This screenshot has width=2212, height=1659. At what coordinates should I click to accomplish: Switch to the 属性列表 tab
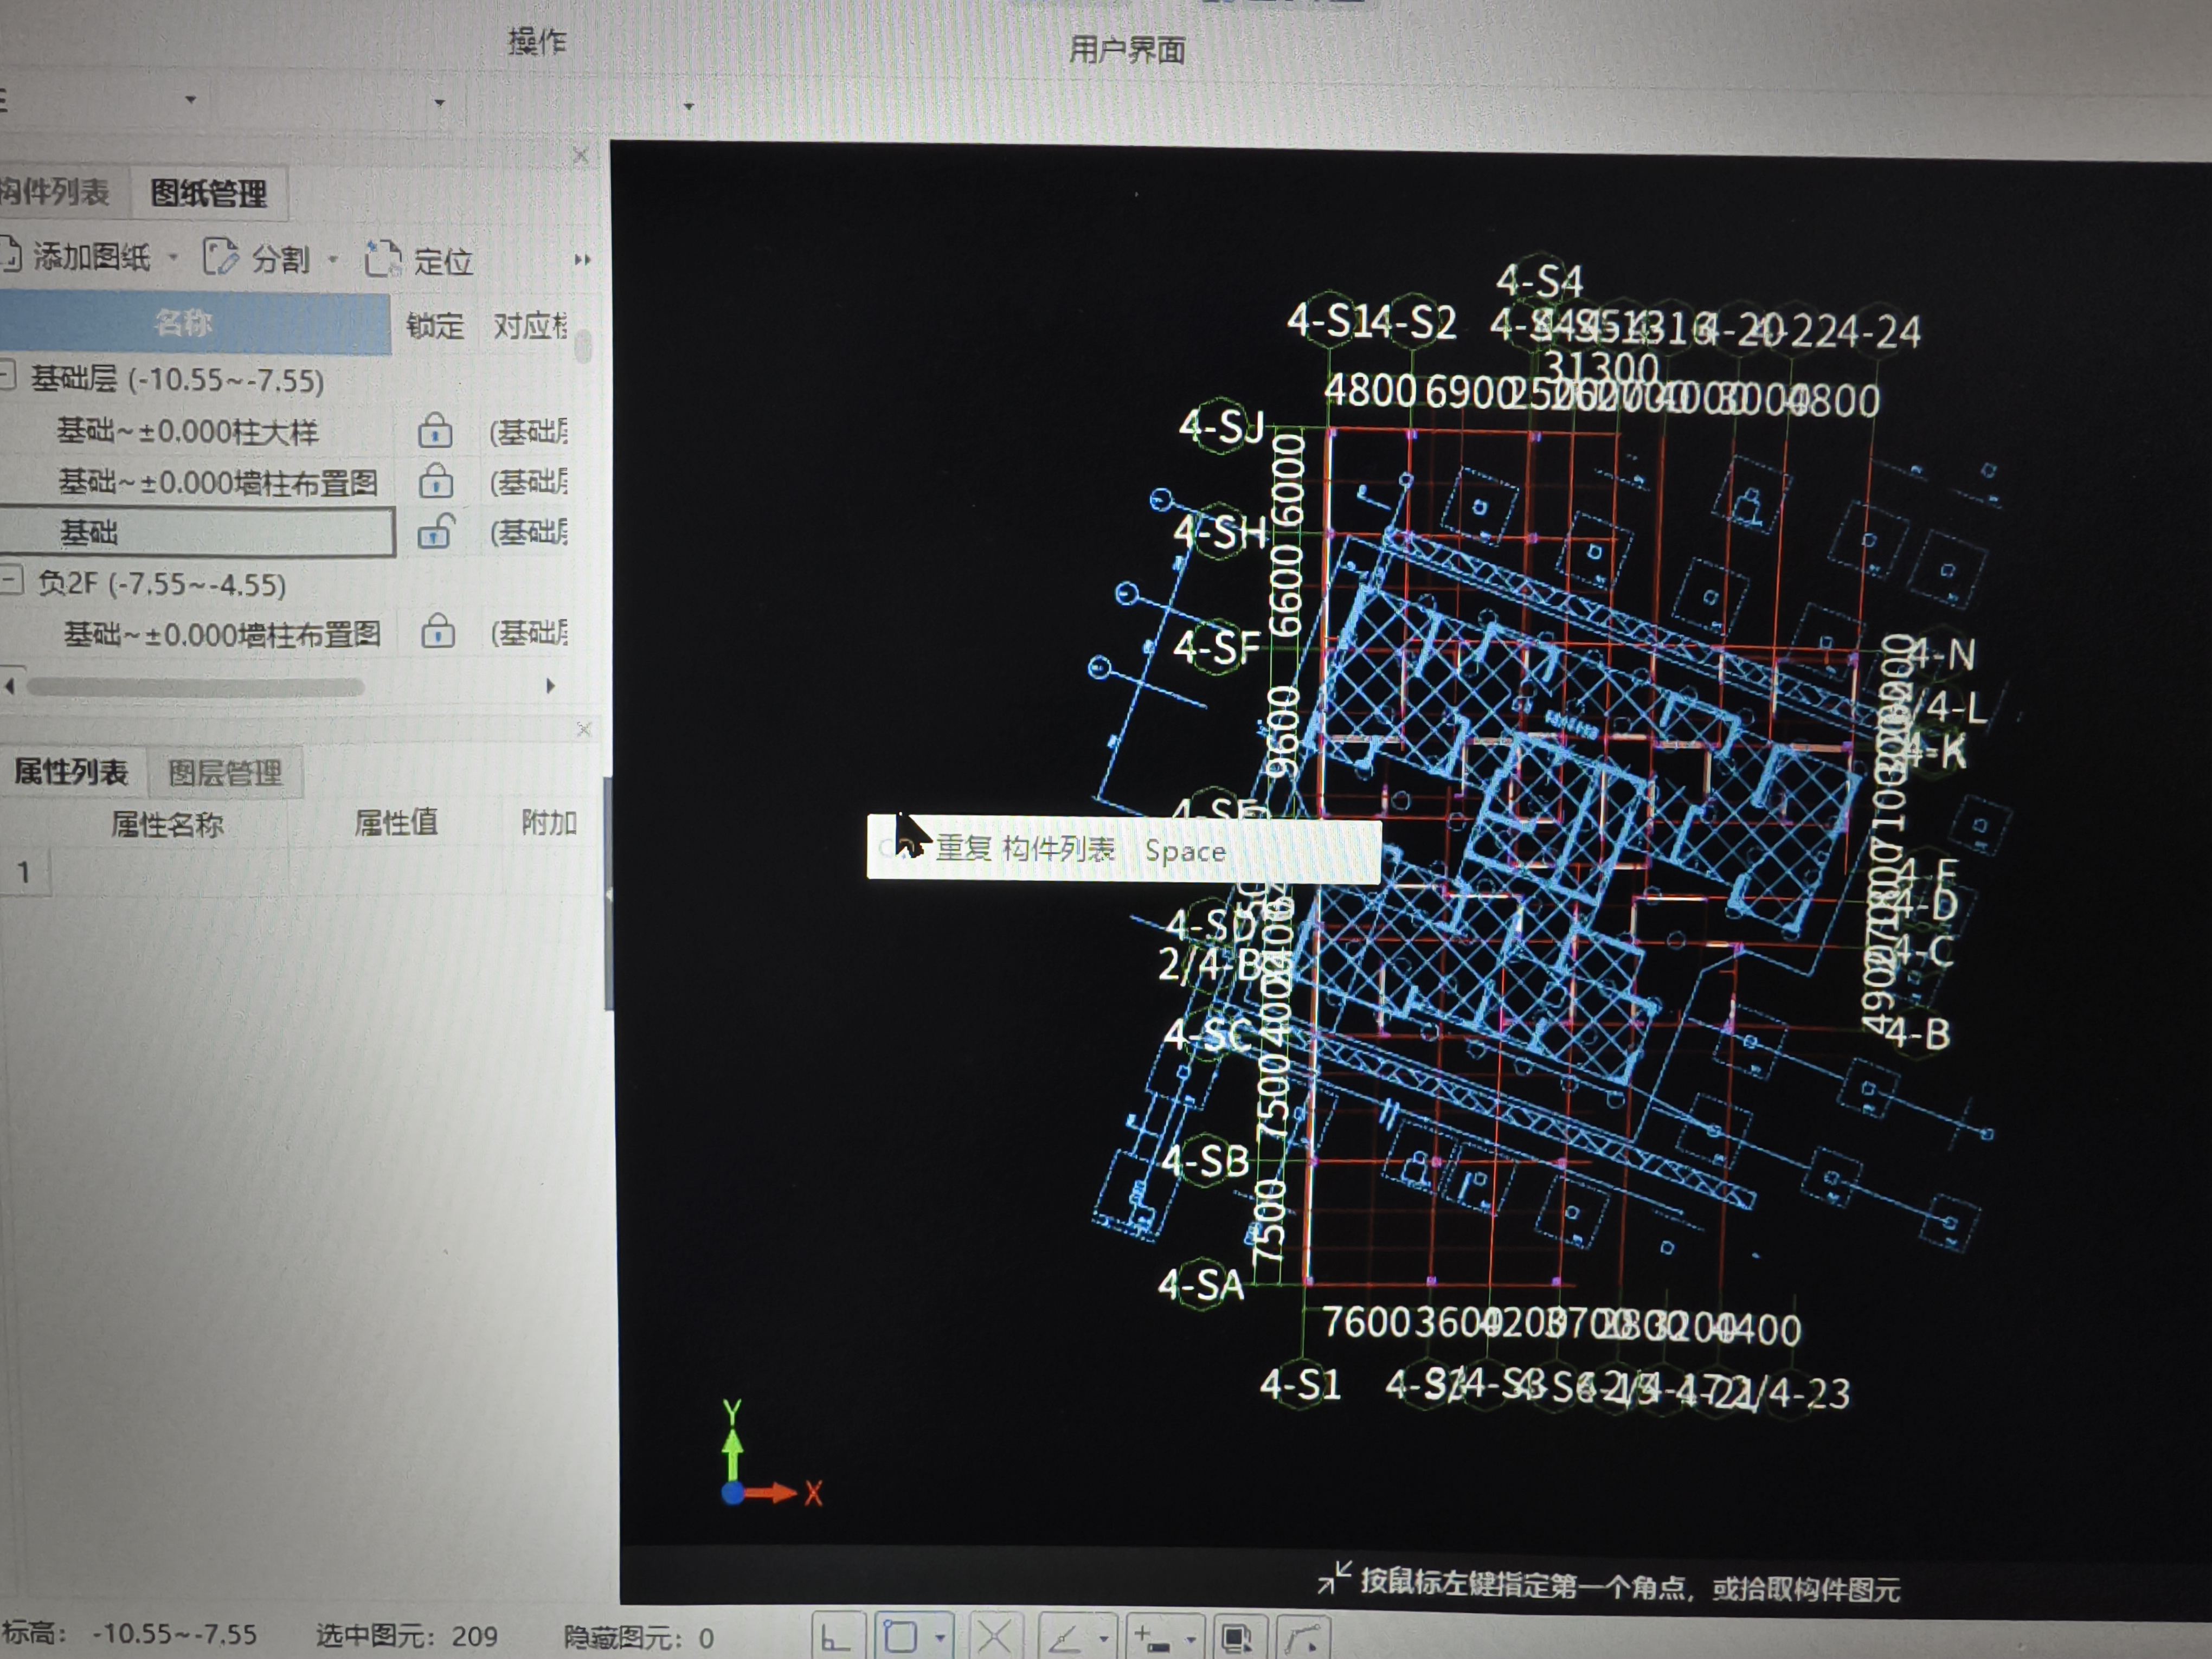[71, 772]
